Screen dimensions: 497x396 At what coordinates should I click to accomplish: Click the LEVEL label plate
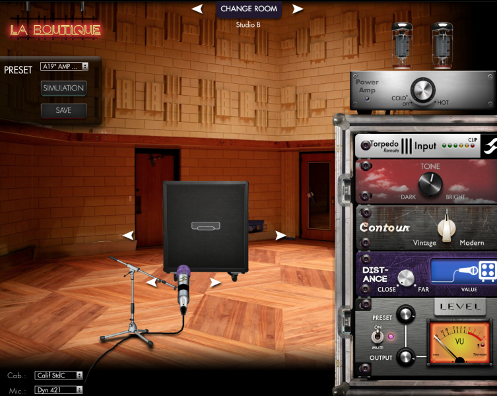pyautogui.click(x=460, y=307)
